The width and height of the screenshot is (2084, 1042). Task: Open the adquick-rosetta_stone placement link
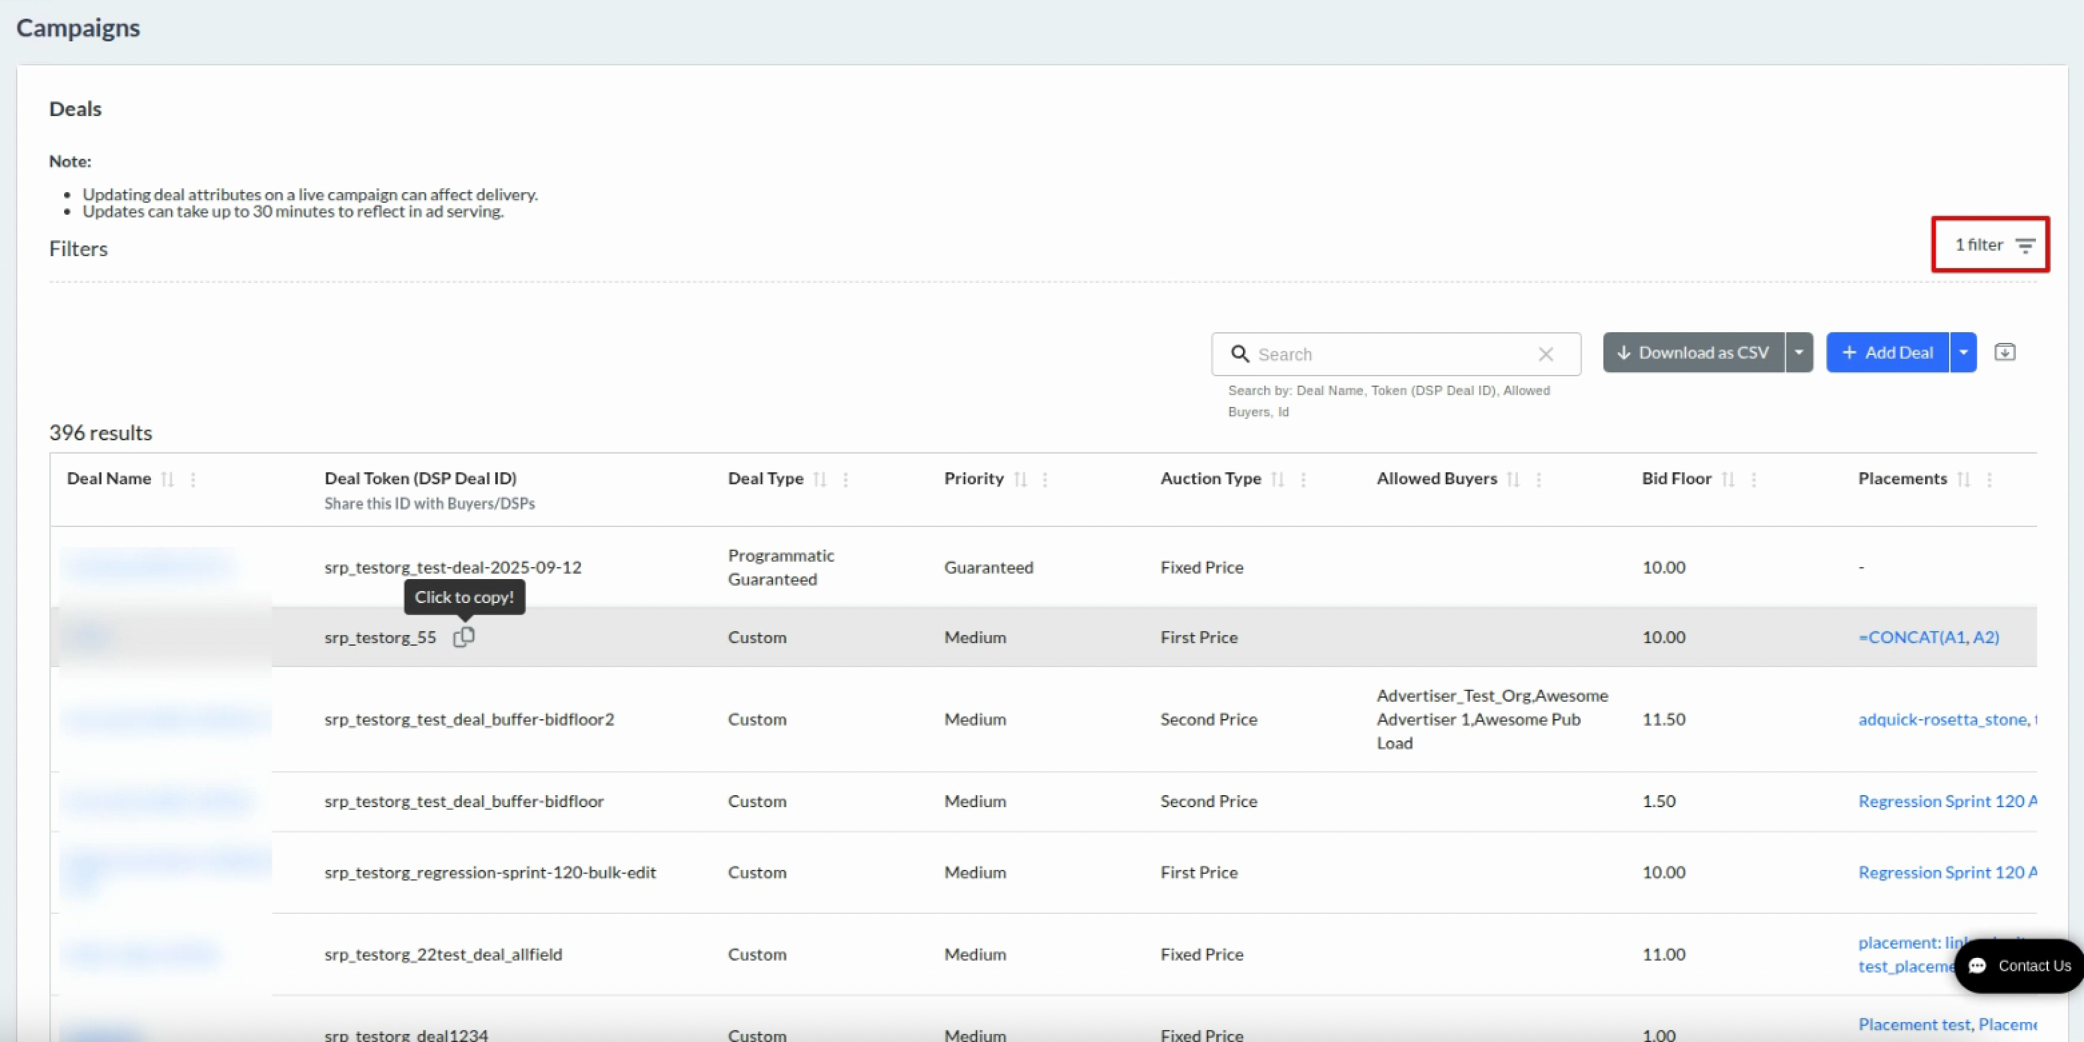pyautogui.click(x=1942, y=719)
